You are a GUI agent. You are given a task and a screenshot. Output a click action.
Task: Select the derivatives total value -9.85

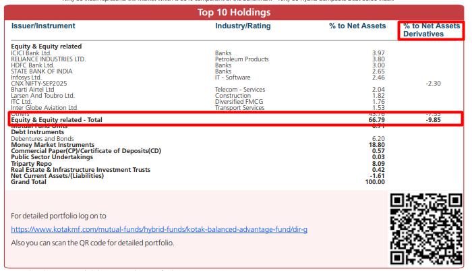pyautogui.click(x=433, y=120)
